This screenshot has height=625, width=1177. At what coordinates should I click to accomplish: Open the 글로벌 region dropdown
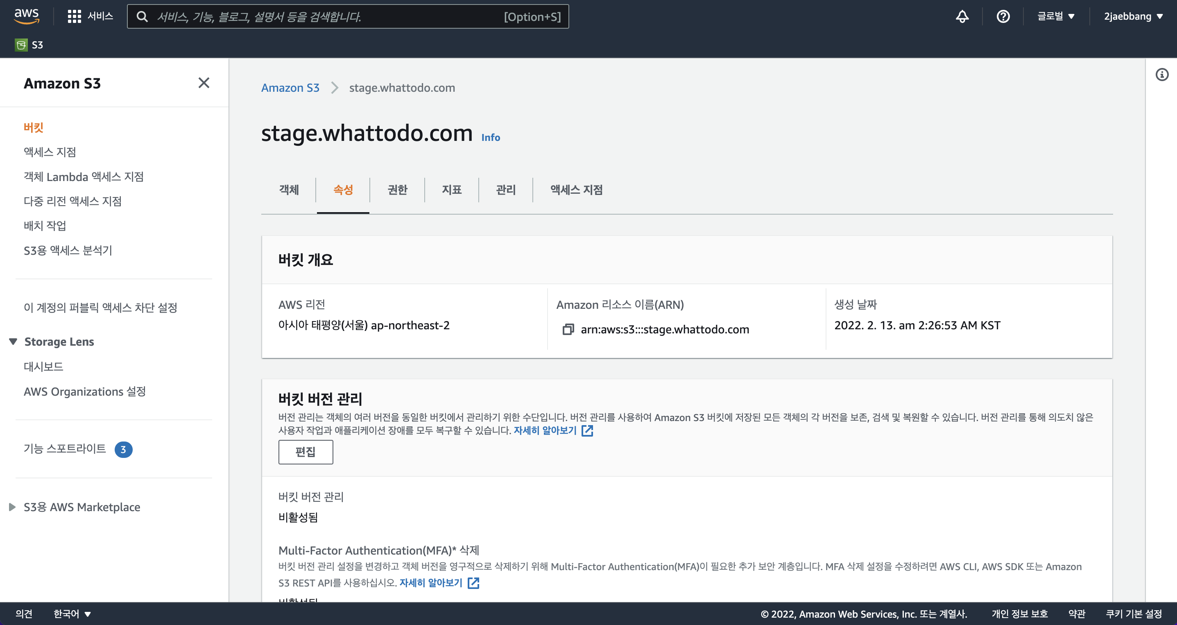tap(1055, 16)
